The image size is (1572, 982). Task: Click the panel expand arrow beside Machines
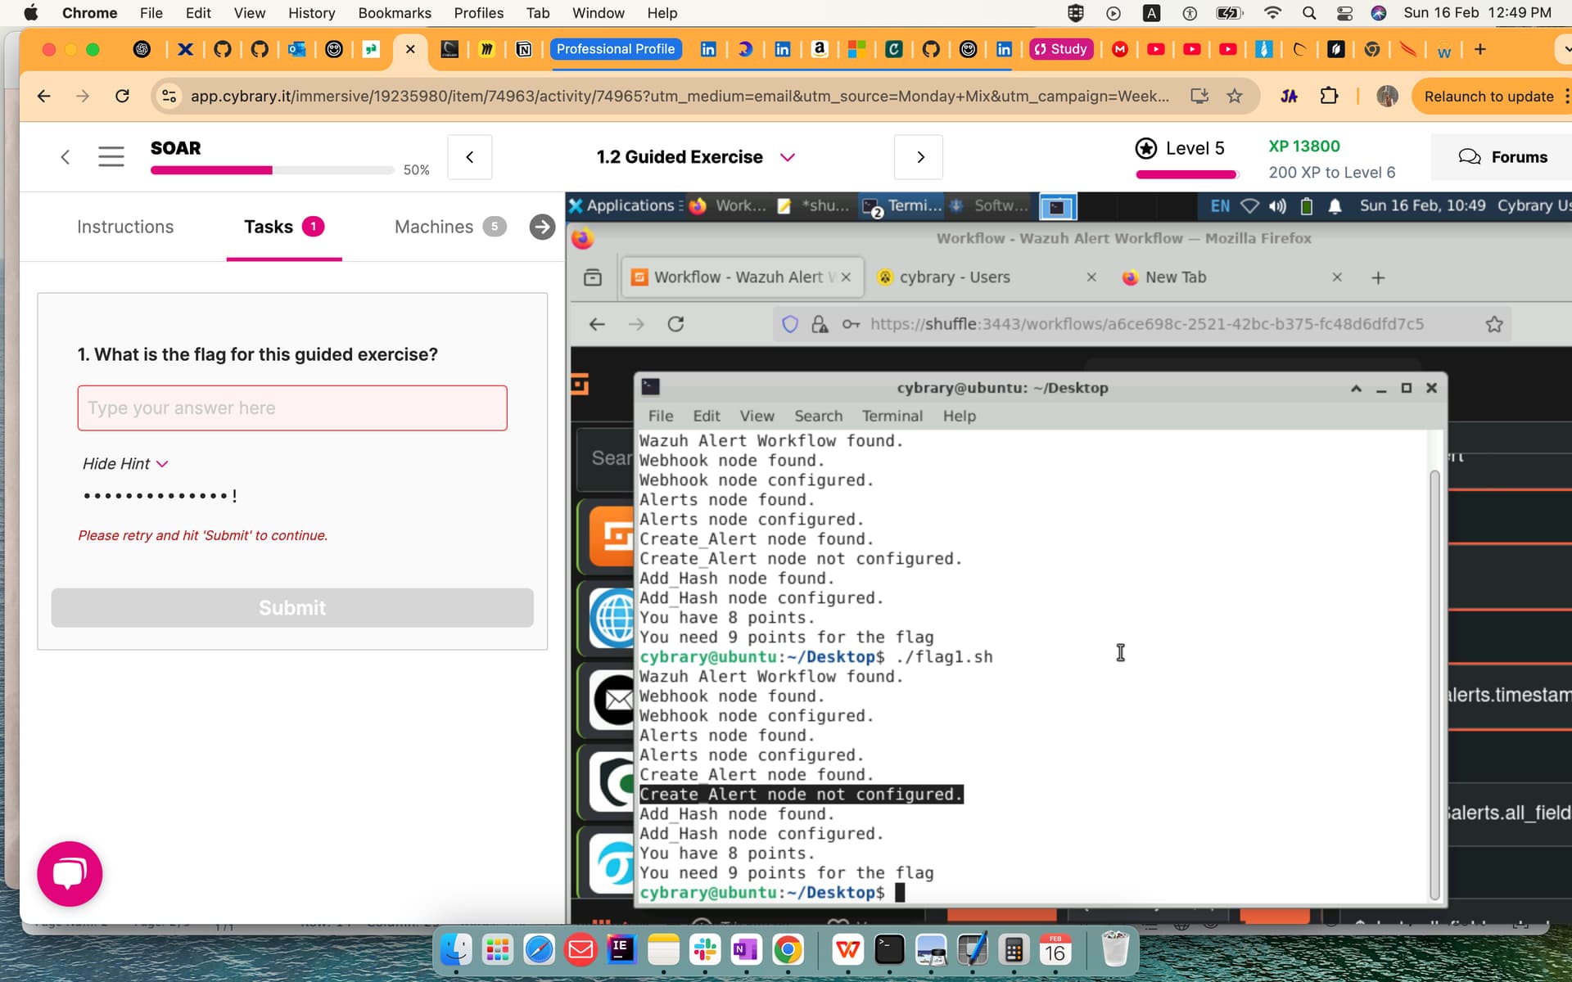click(x=542, y=227)
